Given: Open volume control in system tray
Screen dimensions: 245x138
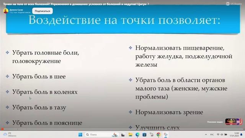Looking at the screenshot, I should click(222, 135).
